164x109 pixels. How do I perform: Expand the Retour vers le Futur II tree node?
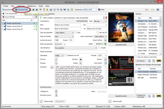click(x=3, y=26)
